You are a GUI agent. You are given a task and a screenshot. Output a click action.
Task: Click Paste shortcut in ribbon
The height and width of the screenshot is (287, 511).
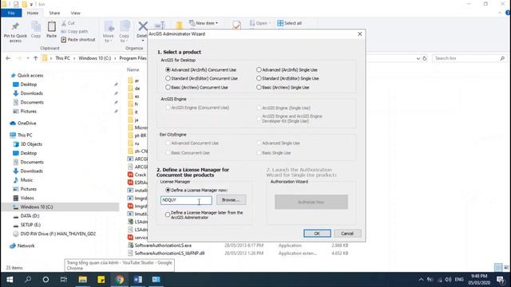(78, 39)
